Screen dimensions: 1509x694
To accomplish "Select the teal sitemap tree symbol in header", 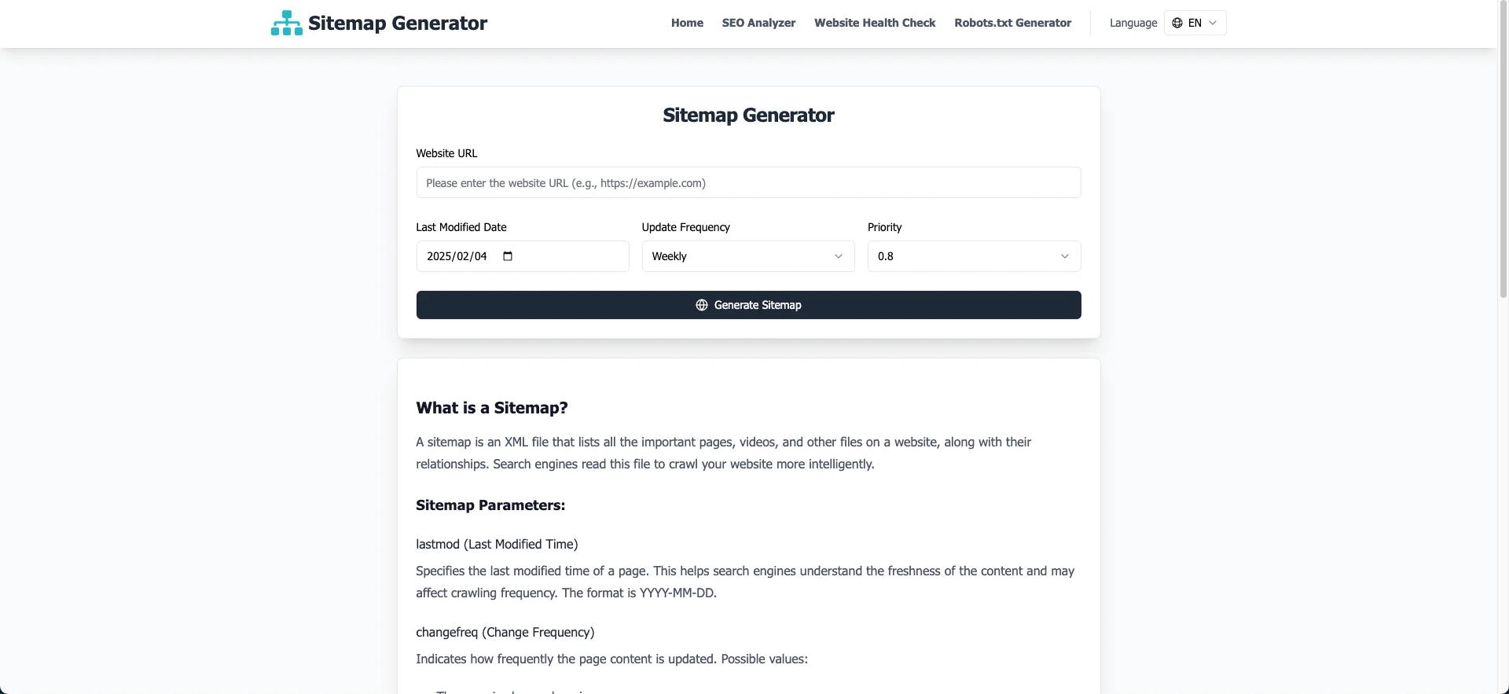I will point(286,23).
